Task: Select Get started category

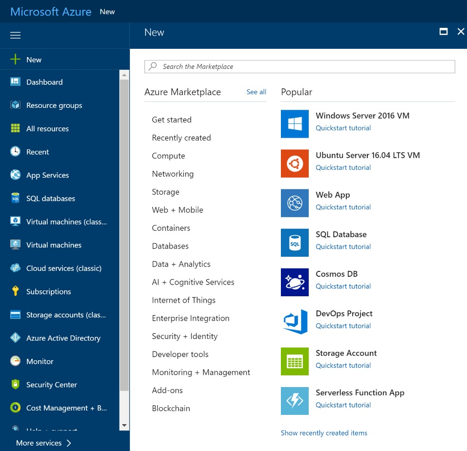Action: pos(171,120)
